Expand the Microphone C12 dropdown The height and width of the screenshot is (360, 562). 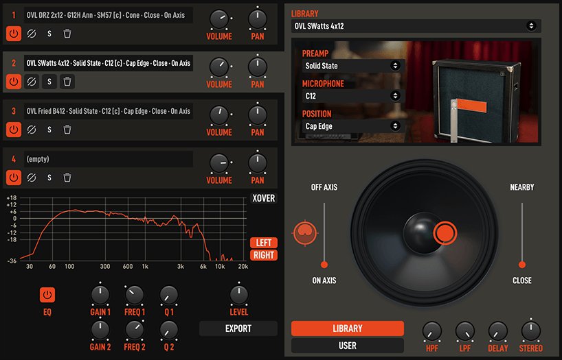352,96
